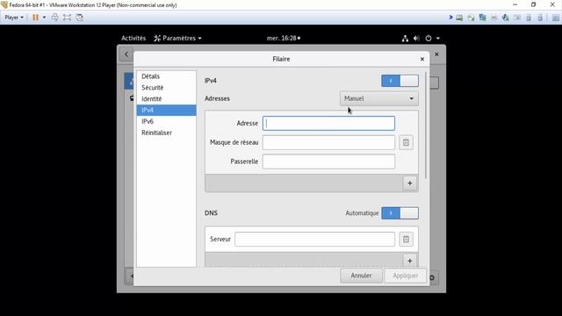The height and width of the screenshot is (316, 562).
Task: Select Sécurité in the sidebar
Action: point(166,88)
